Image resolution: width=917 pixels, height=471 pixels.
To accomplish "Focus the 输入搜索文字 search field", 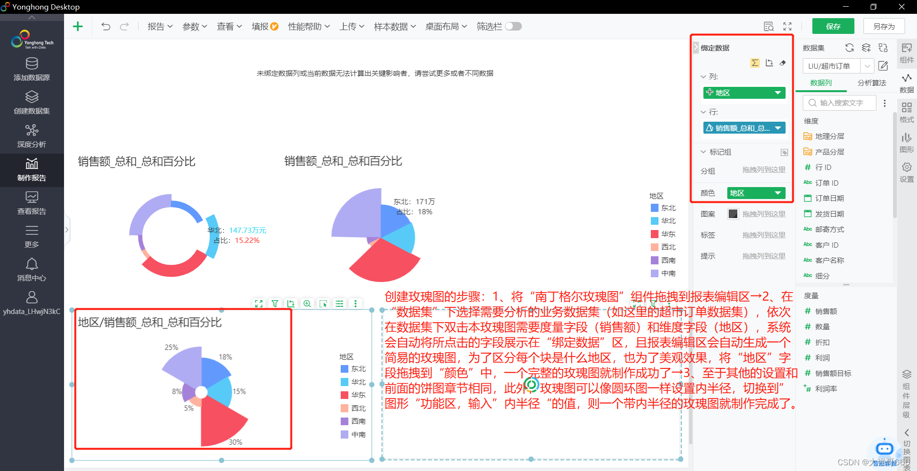I will (840, 103).
